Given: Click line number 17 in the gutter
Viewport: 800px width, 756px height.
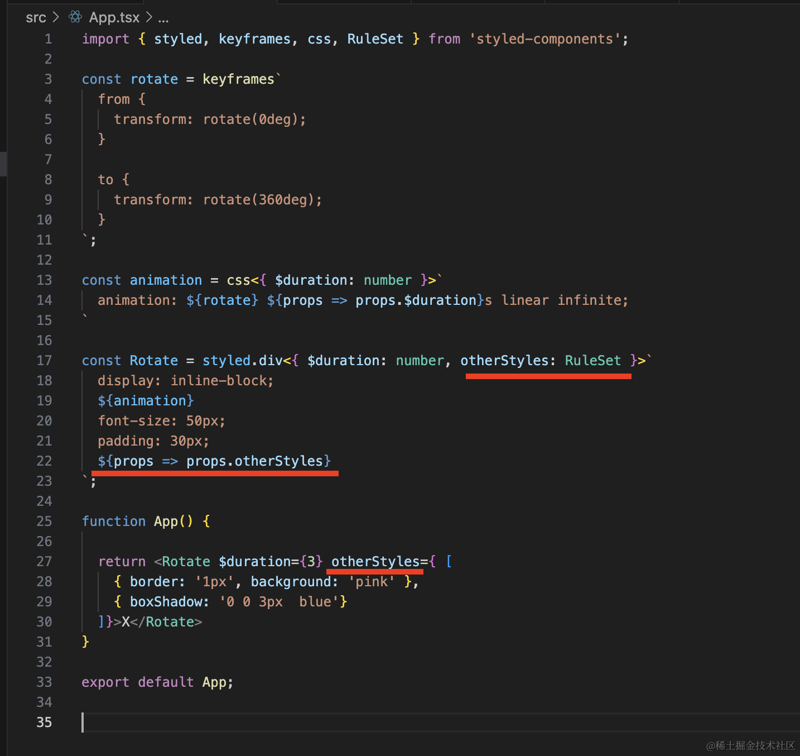Looking at the screenshot, I should [44, 361].
